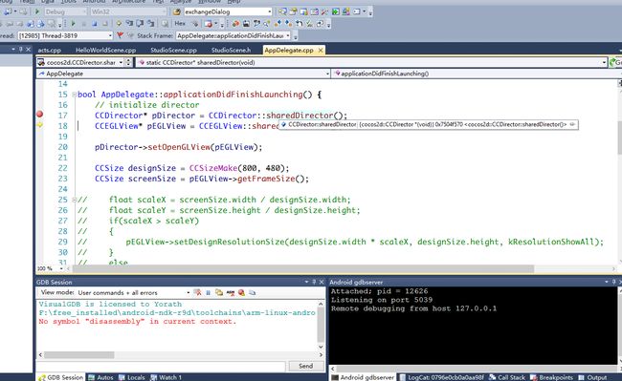
Task: Click Send button in GDB Session
Action: coord(306,366)
